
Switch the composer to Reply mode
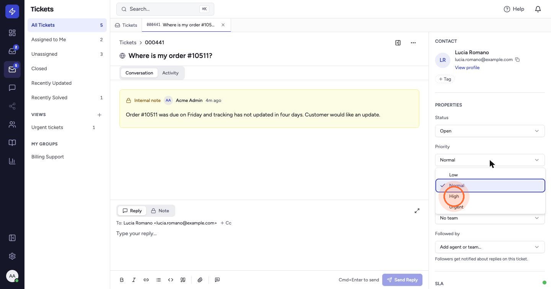pos(132,211)
